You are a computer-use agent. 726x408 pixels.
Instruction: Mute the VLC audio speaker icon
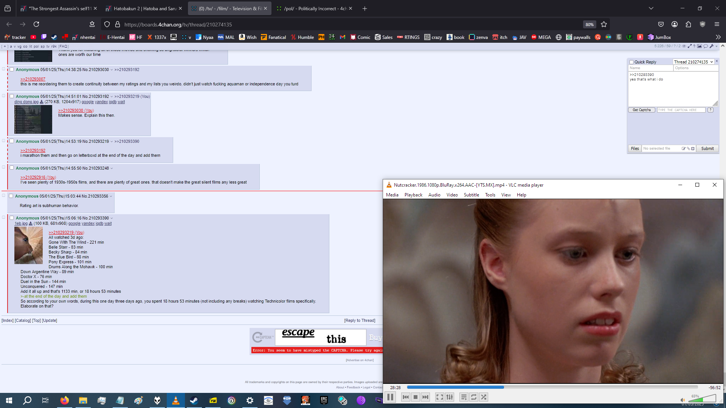[683, 400]
